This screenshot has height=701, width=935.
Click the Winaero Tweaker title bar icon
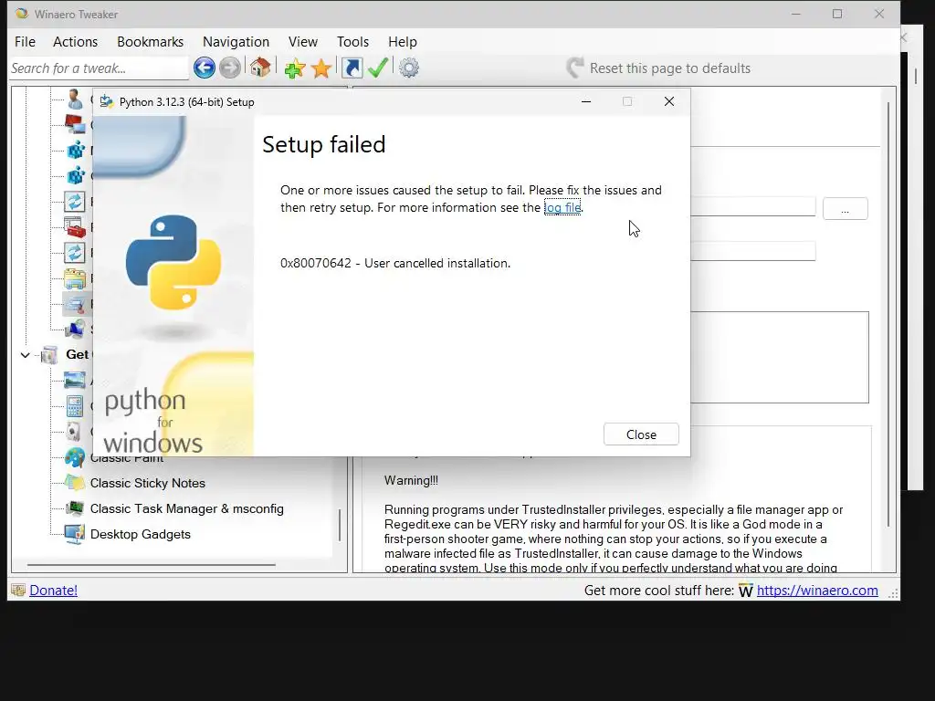point(22,14)
